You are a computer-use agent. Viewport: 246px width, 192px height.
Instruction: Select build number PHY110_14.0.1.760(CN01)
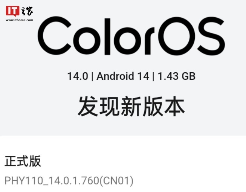[69, 181]
